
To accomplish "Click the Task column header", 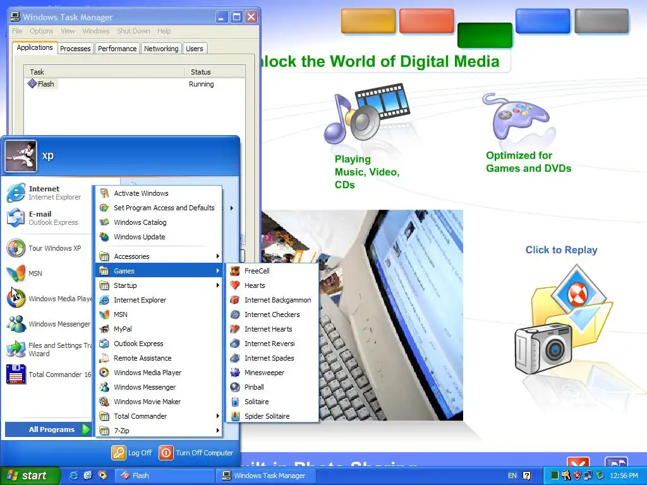I will (104, 72).
